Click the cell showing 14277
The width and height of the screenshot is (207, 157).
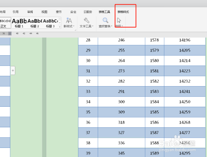coord(185,133)
